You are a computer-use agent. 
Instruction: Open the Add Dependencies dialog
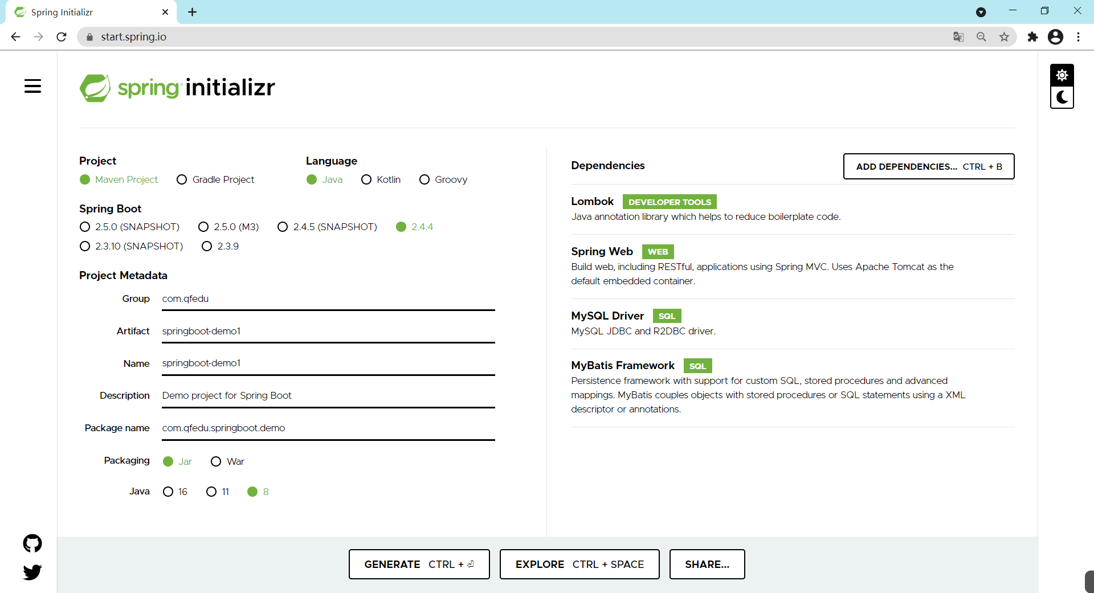coord(928,166)
